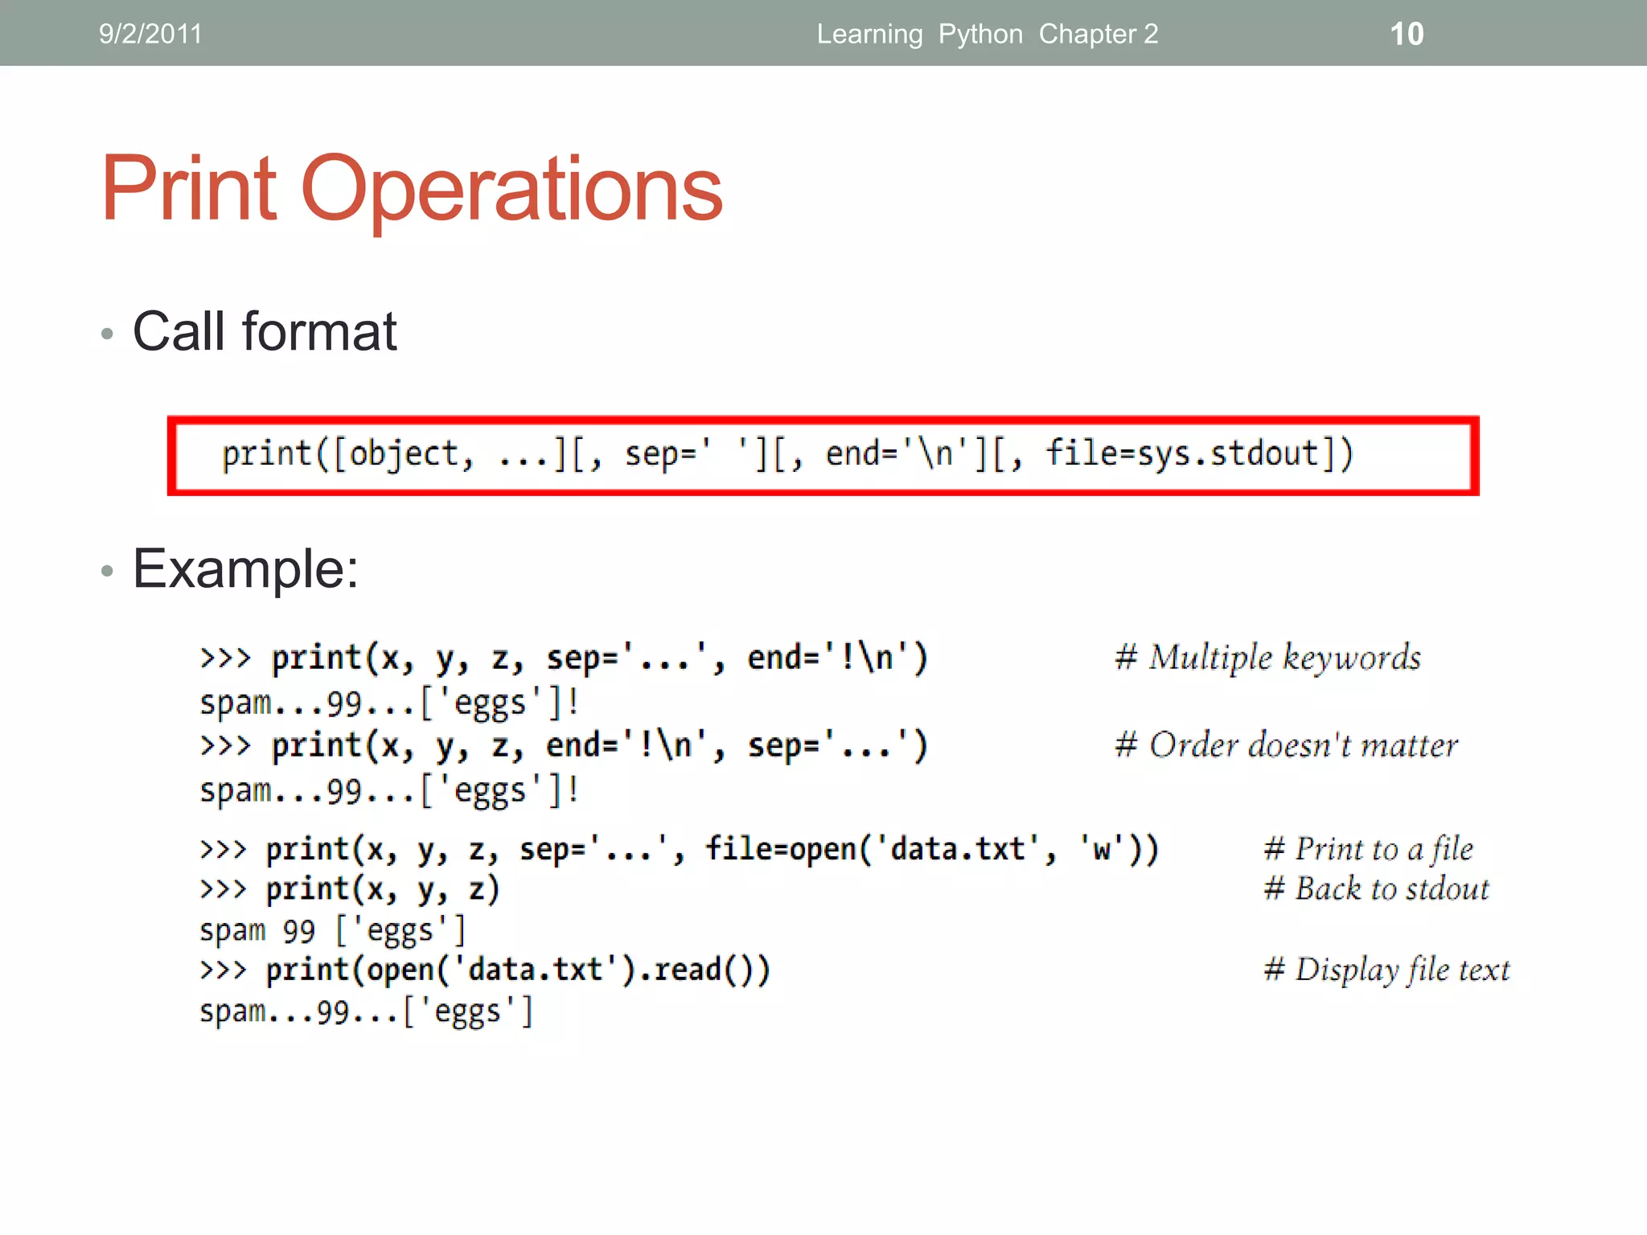The width and height of the screenshot is (1647, 1235).
Task: Click the last output line "spam...99...['eggs']"
Action: pyautogui.click(x=367, y=1012)
